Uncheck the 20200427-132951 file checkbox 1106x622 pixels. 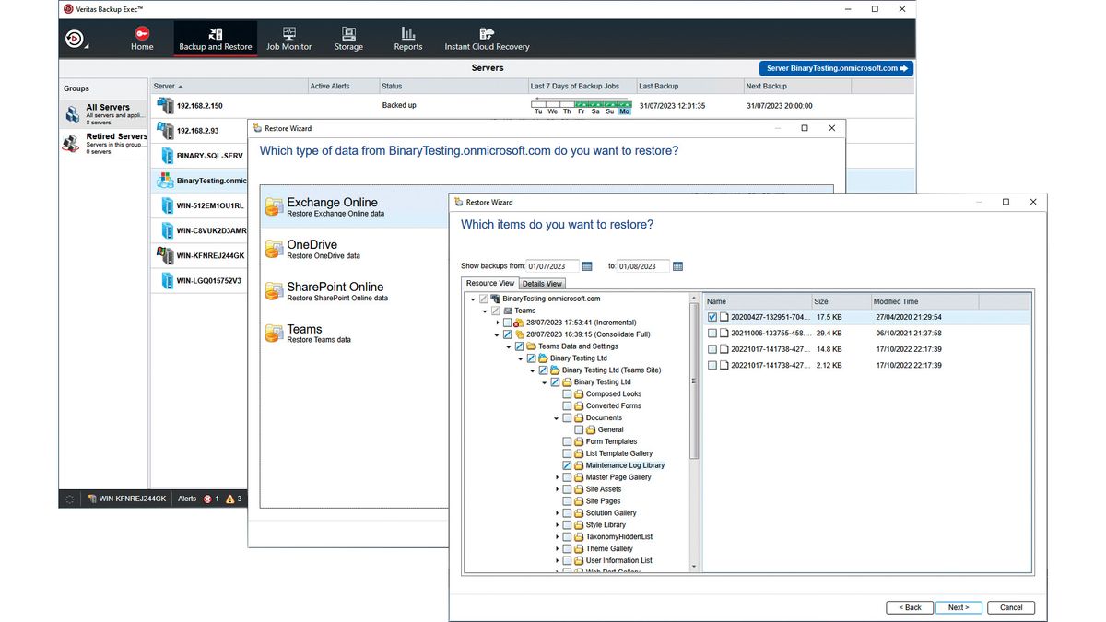(x=712, y=317)
